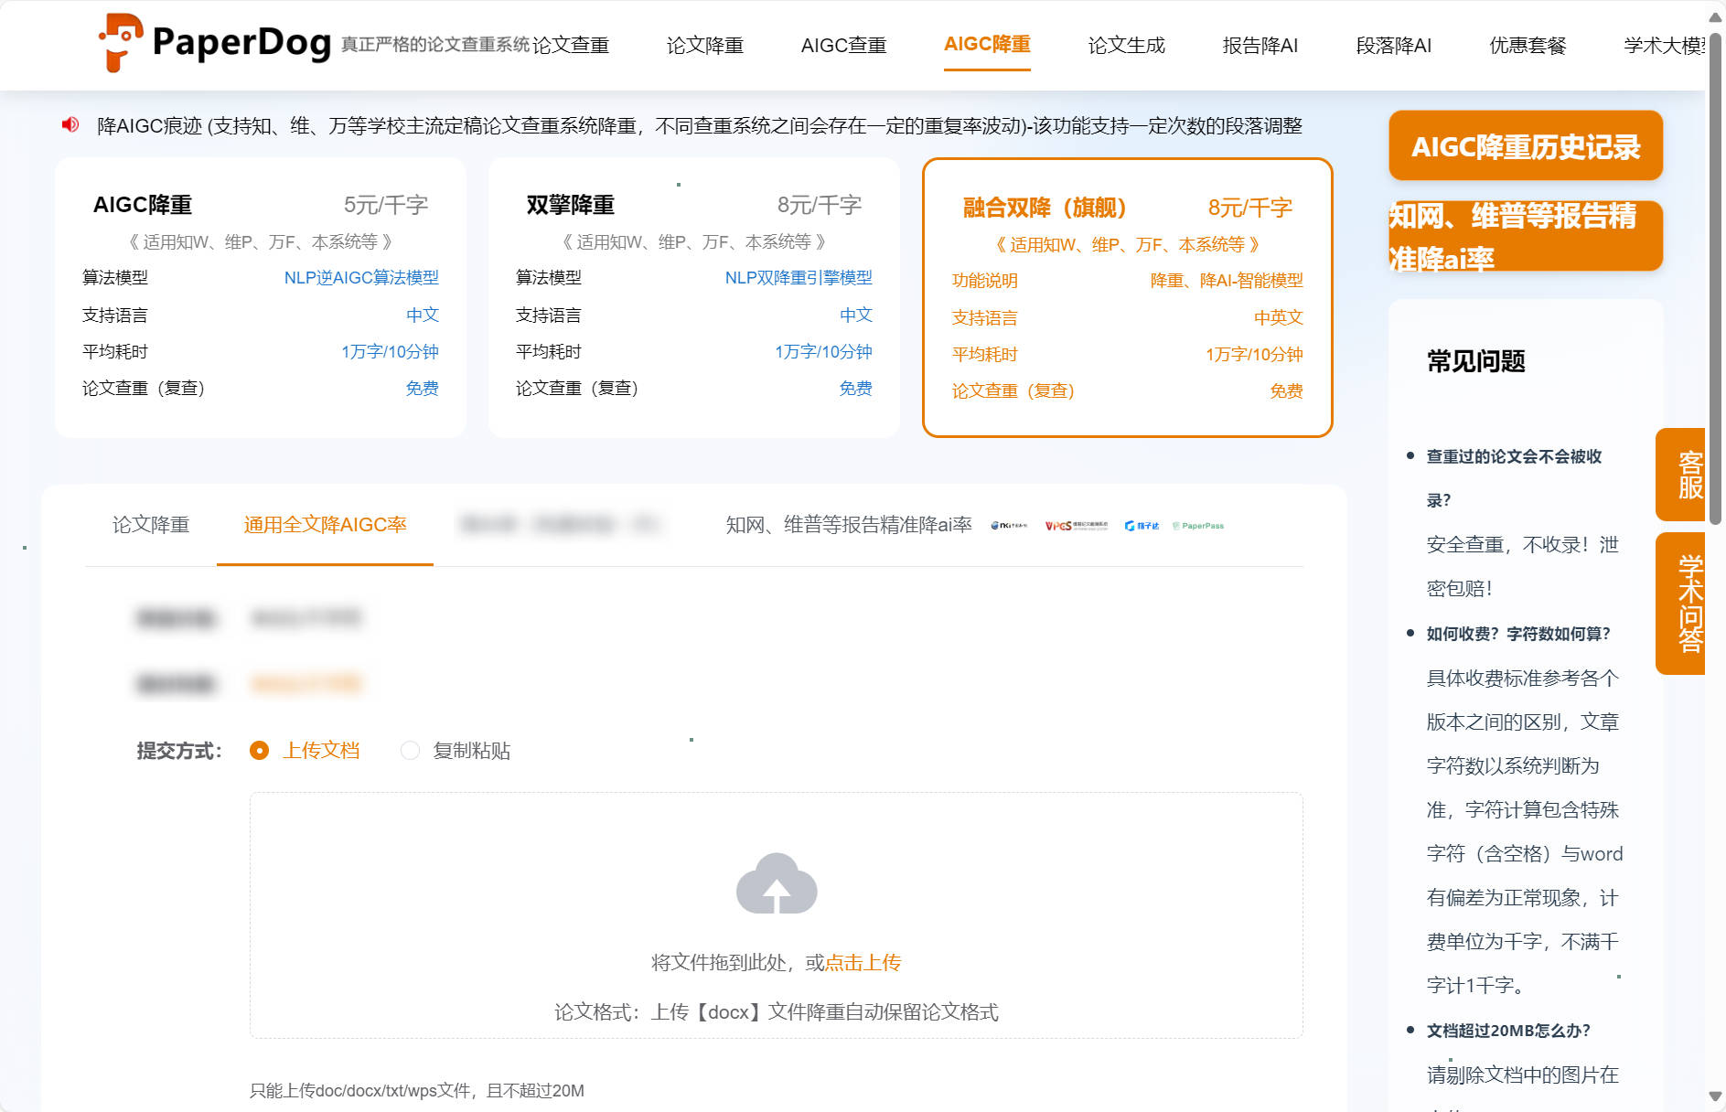Image resolution: width=1726 pixels, height=1112 pixels.
Task: Click the page vertical scrollbar thumb
Action: pyautogui.click(x=1716, y=279)
